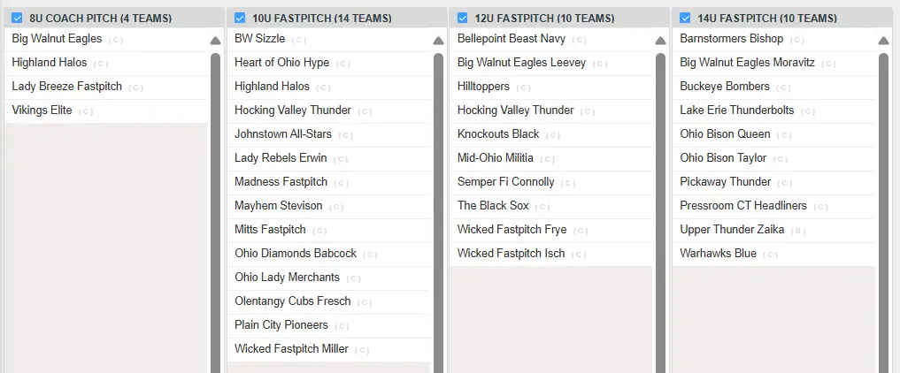Click the scroll-up arrow in 10U Fastpitch list
Viewport: 900px width, 373px height.
tap(438, 41)
